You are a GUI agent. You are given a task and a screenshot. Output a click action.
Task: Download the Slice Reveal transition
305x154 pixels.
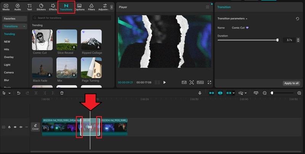(74, 47)
